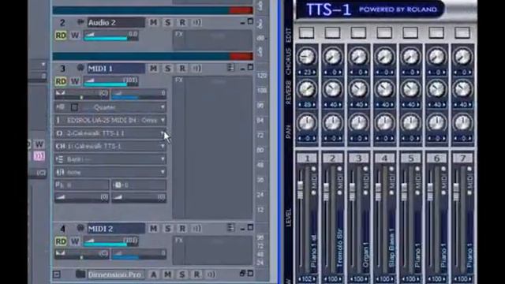This screenshot has height=284, width=505.
Task: Archive the Dimension Pro folder with A
Action: tap(153, 275)
